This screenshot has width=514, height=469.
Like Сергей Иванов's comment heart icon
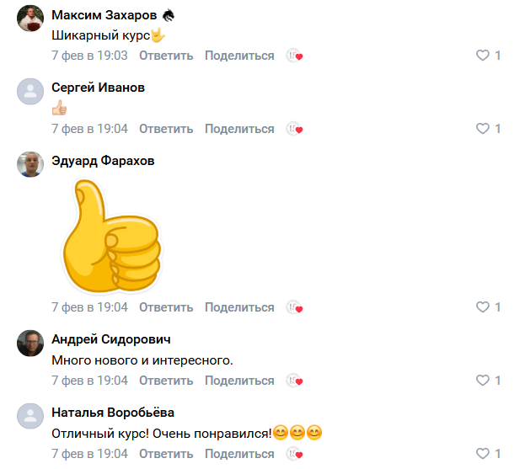(483, 129)
